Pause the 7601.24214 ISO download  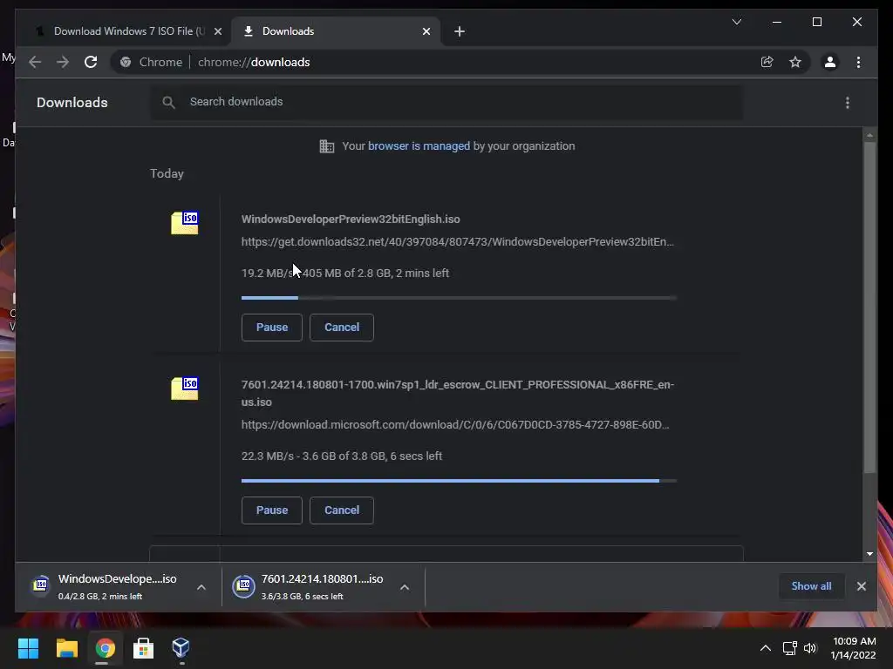(272, 510)
